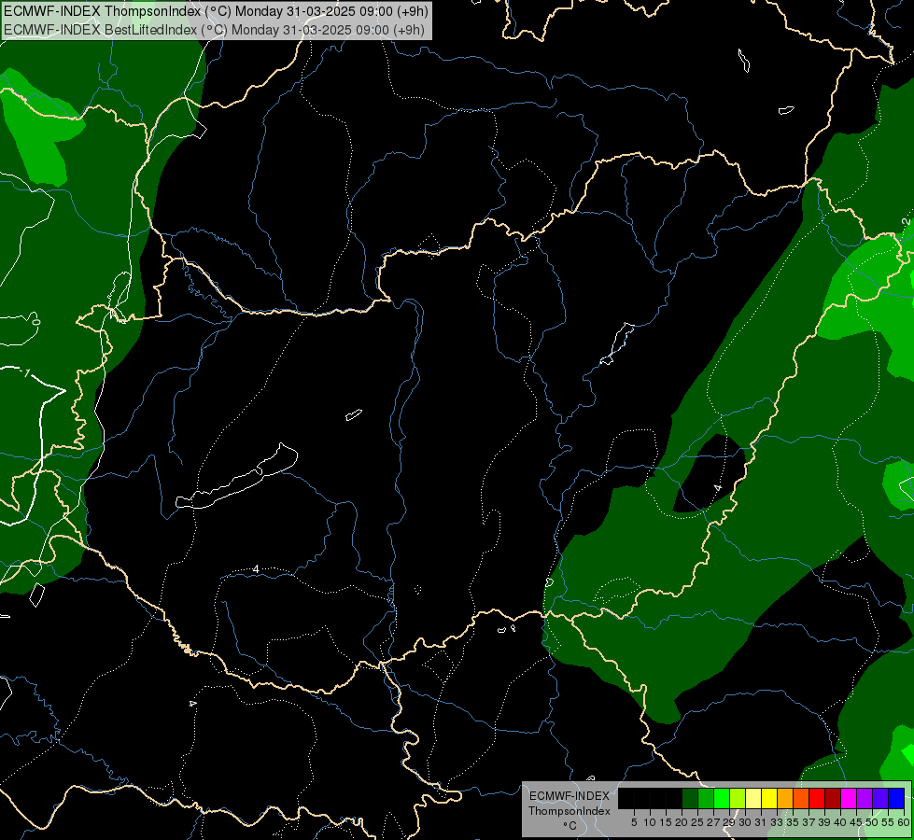Click the orange legend swatch (33-35)
This screenshot has height=840, width=914.
click(x=785, y=798)
